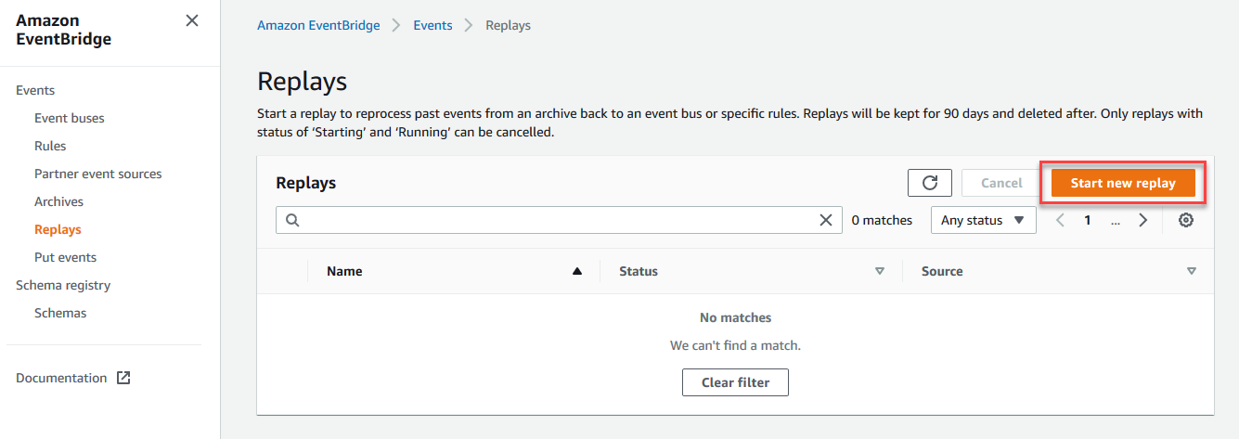Open table preferences gear icon
Screen dimensions: 1239x439
pyautogui.click(x=1186, y=220)
